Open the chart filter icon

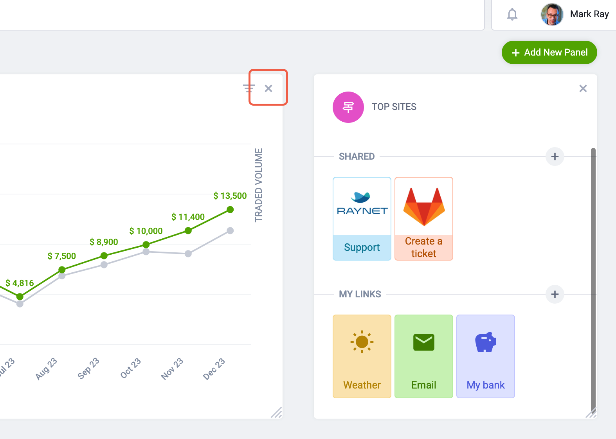click(x=249, y=88)
